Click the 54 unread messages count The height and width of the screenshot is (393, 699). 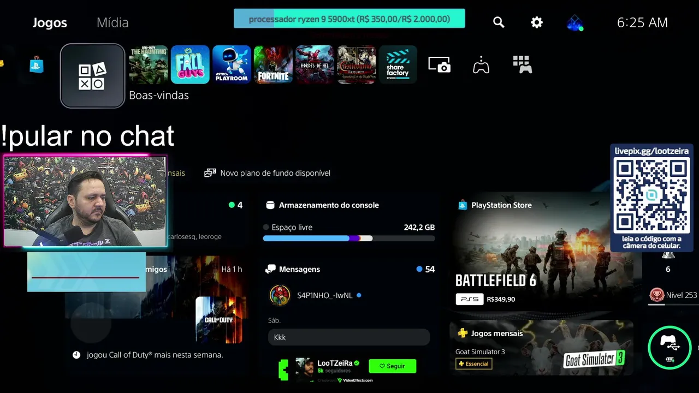point(425,269)
